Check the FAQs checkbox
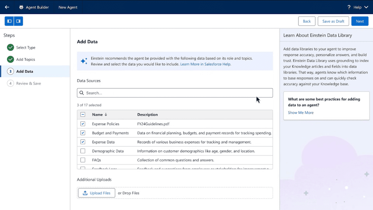373x210 pixels. click(x=83, y=160)
